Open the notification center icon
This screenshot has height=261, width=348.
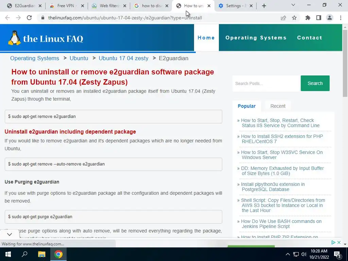[337, 255]
